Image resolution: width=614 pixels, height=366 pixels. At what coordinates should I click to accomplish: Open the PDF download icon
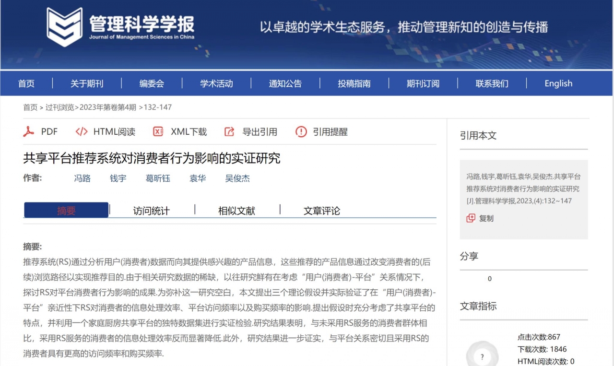point(28,131)
